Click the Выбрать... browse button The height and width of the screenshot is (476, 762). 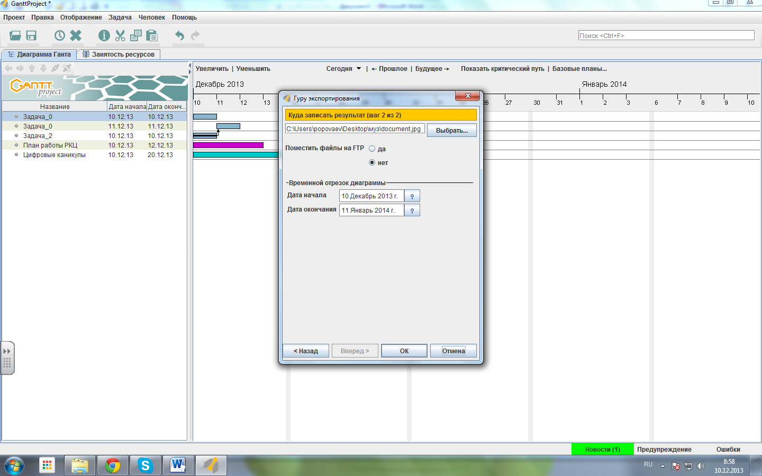tap(452, 130)
